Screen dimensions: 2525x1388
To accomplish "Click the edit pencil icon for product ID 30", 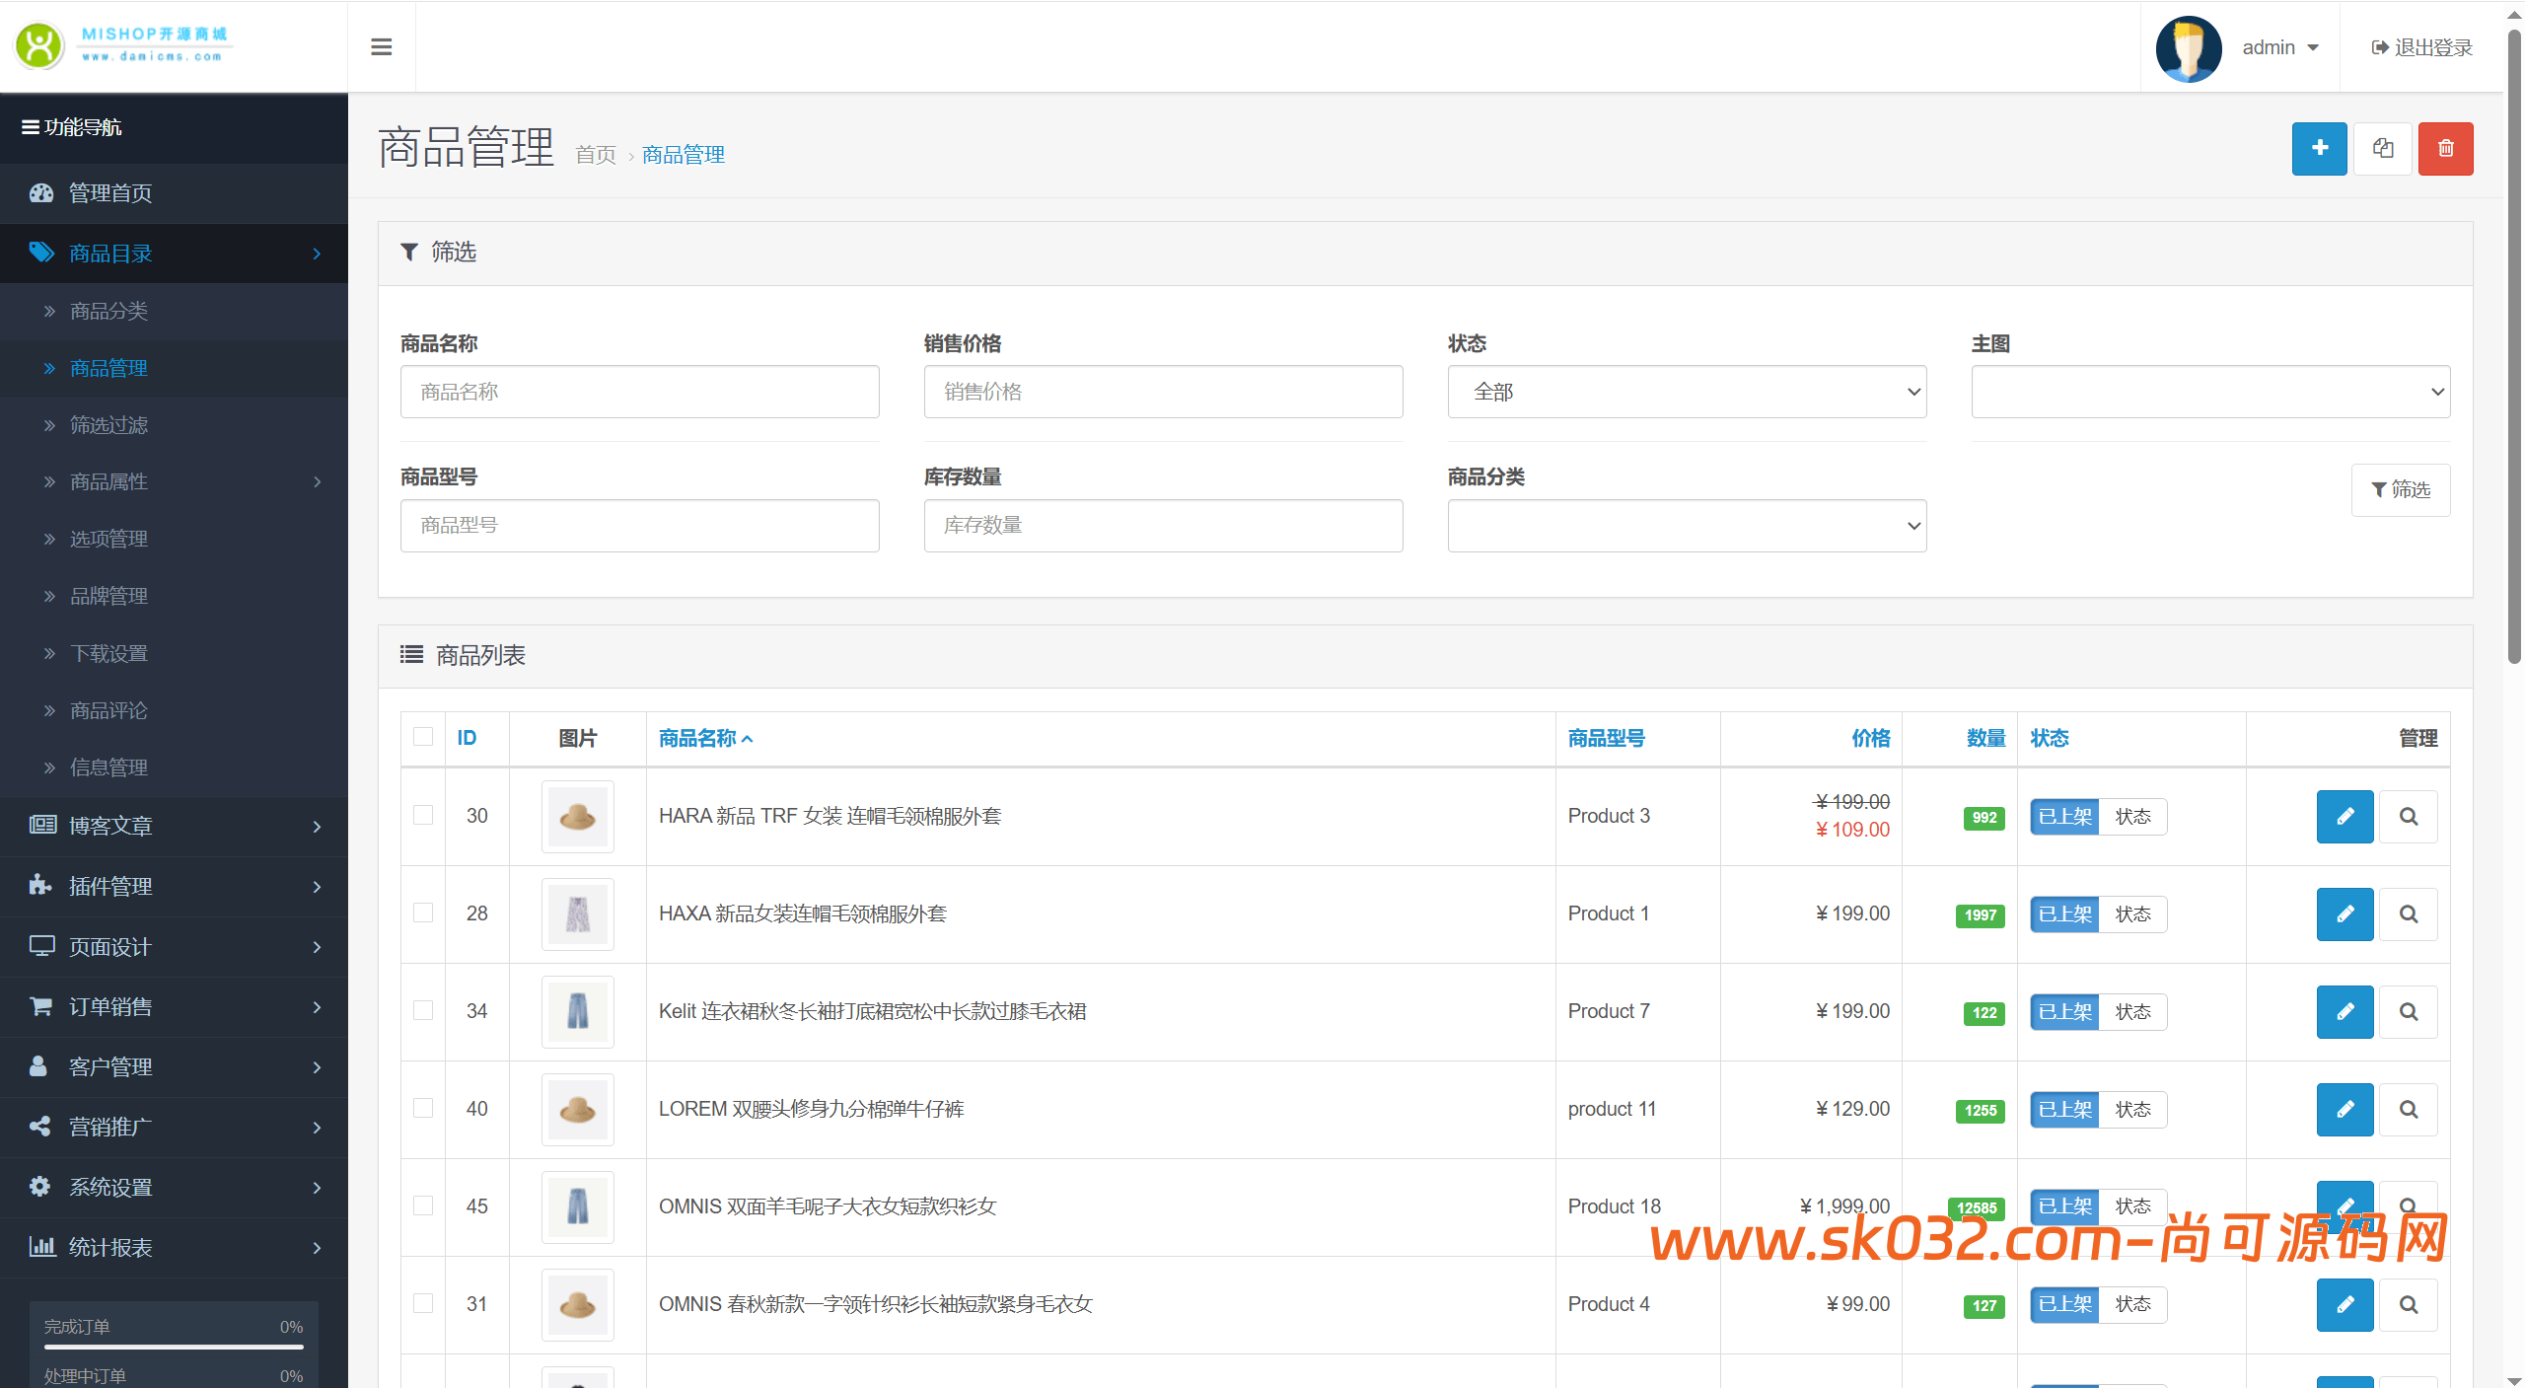I will [2345, 816].
